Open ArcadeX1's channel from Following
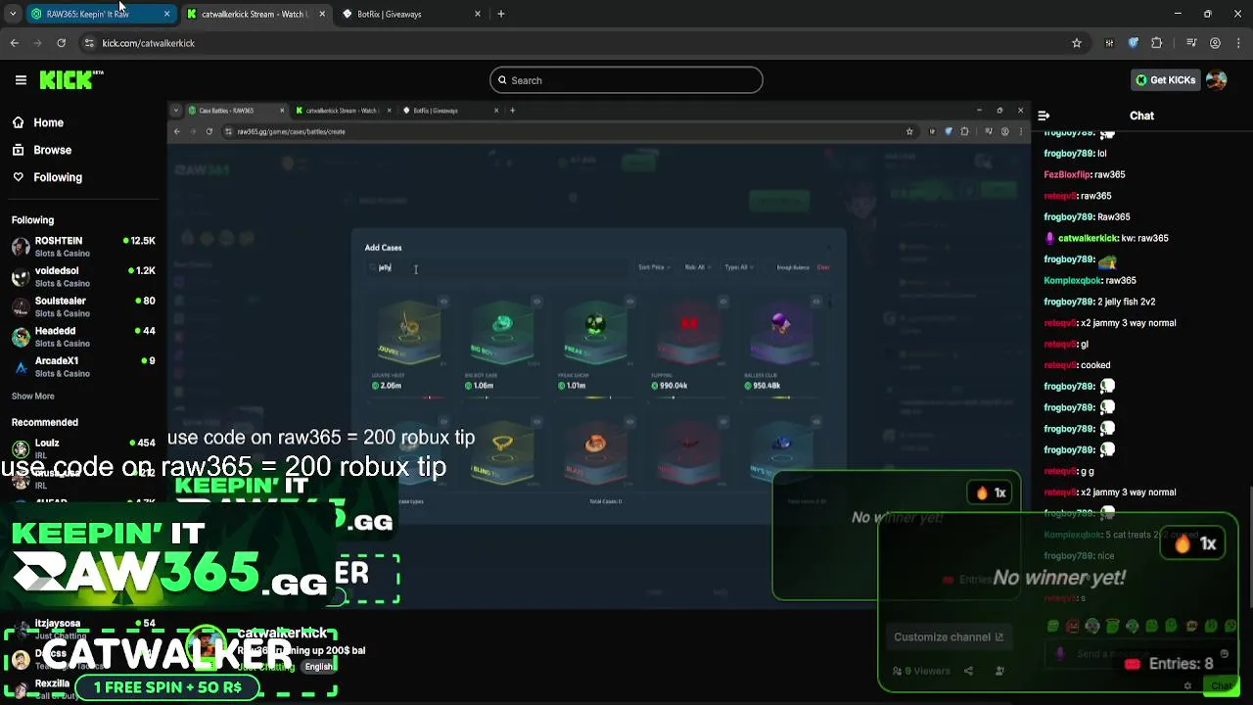The height and width of the screenshot is (705, 1253). click(x=83, y=367)
